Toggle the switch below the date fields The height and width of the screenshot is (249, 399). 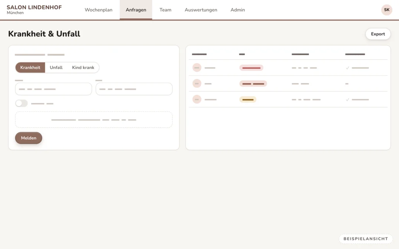[21, 103]
